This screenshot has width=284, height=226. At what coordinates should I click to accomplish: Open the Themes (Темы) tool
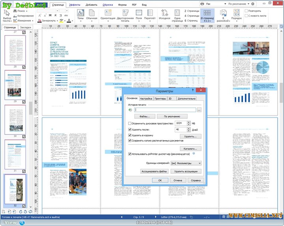point(80,14)
